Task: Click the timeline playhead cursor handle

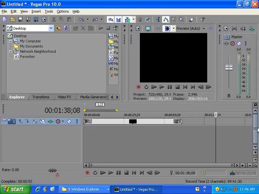Action: [x=216, y=115]
